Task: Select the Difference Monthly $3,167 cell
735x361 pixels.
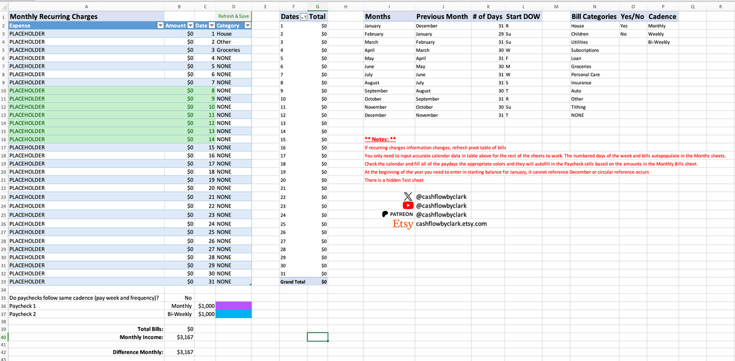Action: (179, 352)
